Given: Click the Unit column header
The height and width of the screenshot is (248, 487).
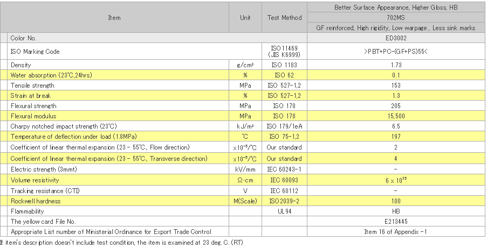Looking at the screenshot, I should click(x=245, y=18).
